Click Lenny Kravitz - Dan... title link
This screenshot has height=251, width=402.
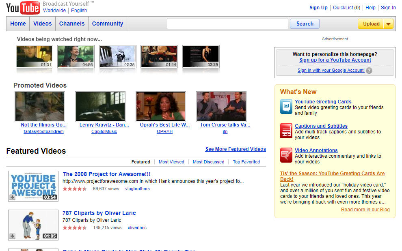[104, 125]
